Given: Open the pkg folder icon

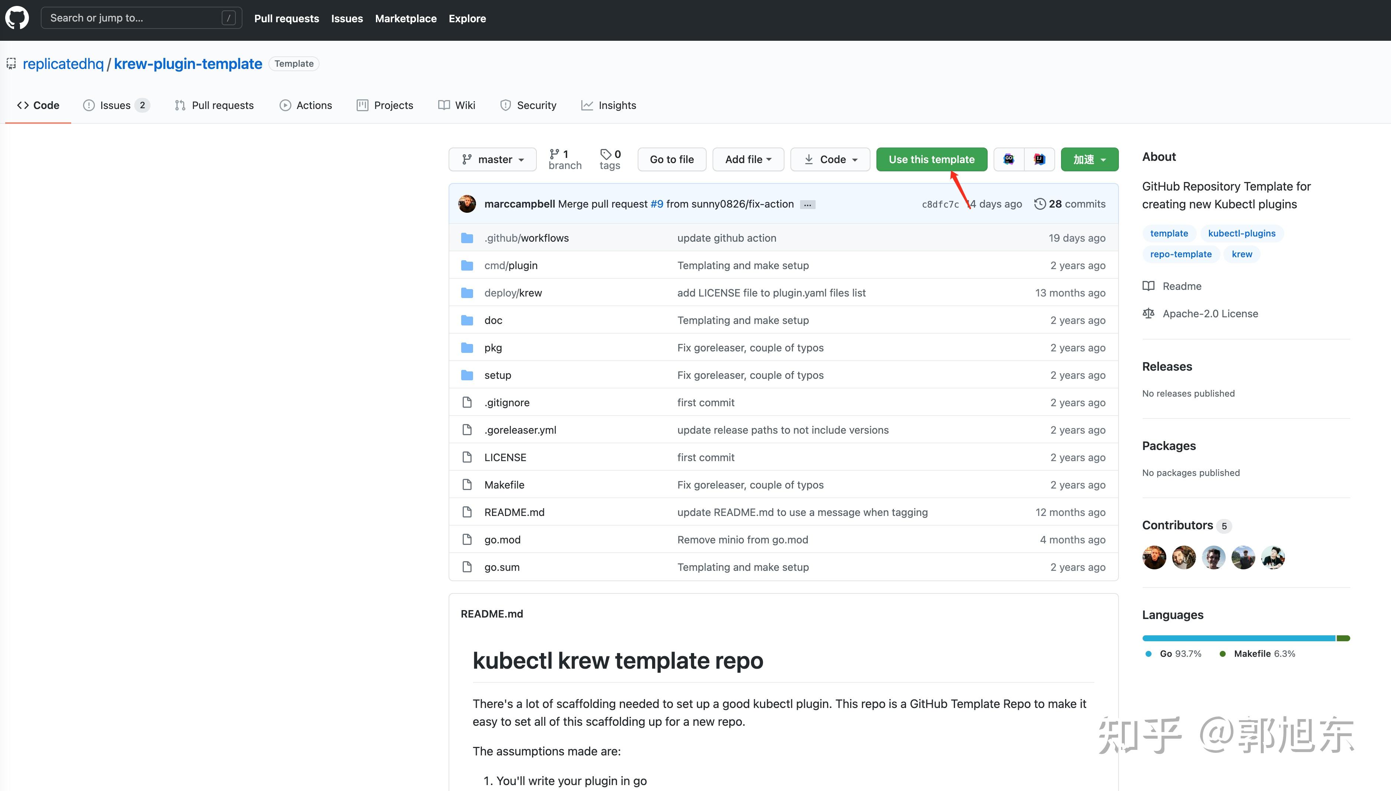Looking at the screenshot, I should point(467,348).
